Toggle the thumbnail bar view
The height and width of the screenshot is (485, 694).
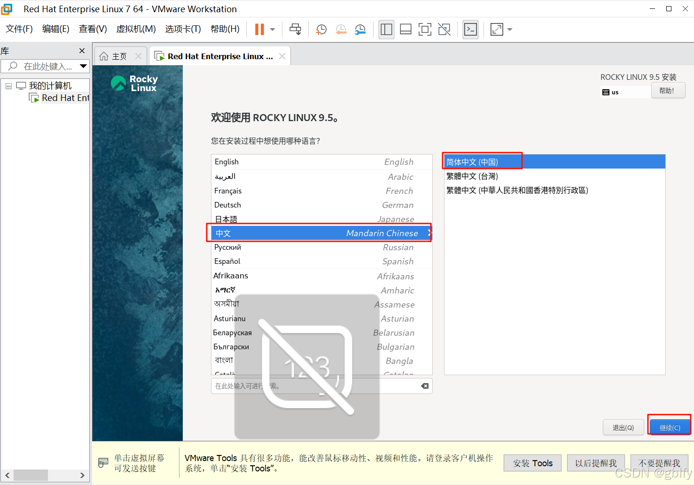405,29
